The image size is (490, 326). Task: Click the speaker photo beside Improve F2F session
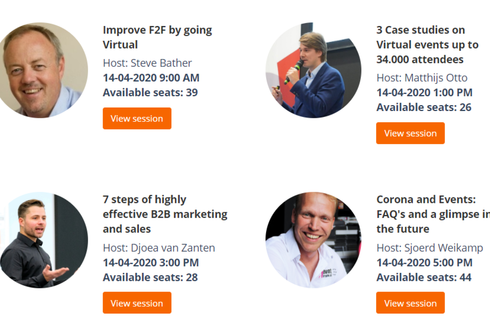click(41, 70)
